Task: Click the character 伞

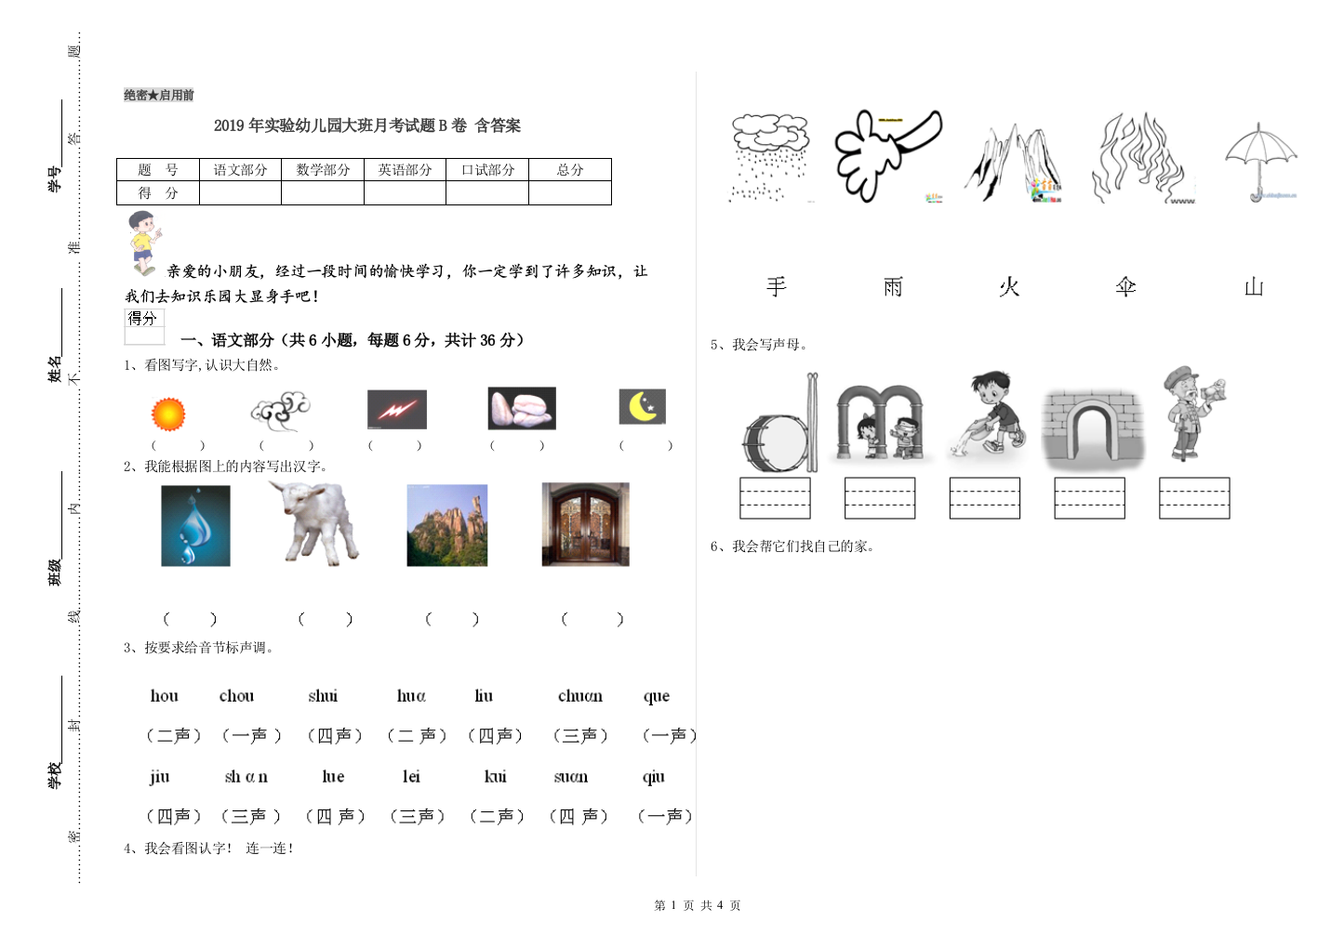Action: (x=1125, y=286)
